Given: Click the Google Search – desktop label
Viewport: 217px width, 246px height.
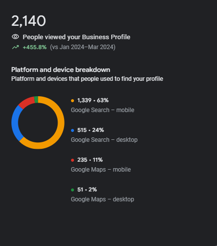Looking at the screenshot, I should click(x=104, y=140).
